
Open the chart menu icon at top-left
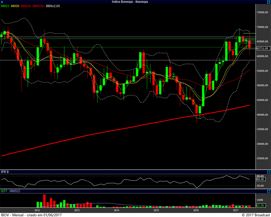click(2, 2)
